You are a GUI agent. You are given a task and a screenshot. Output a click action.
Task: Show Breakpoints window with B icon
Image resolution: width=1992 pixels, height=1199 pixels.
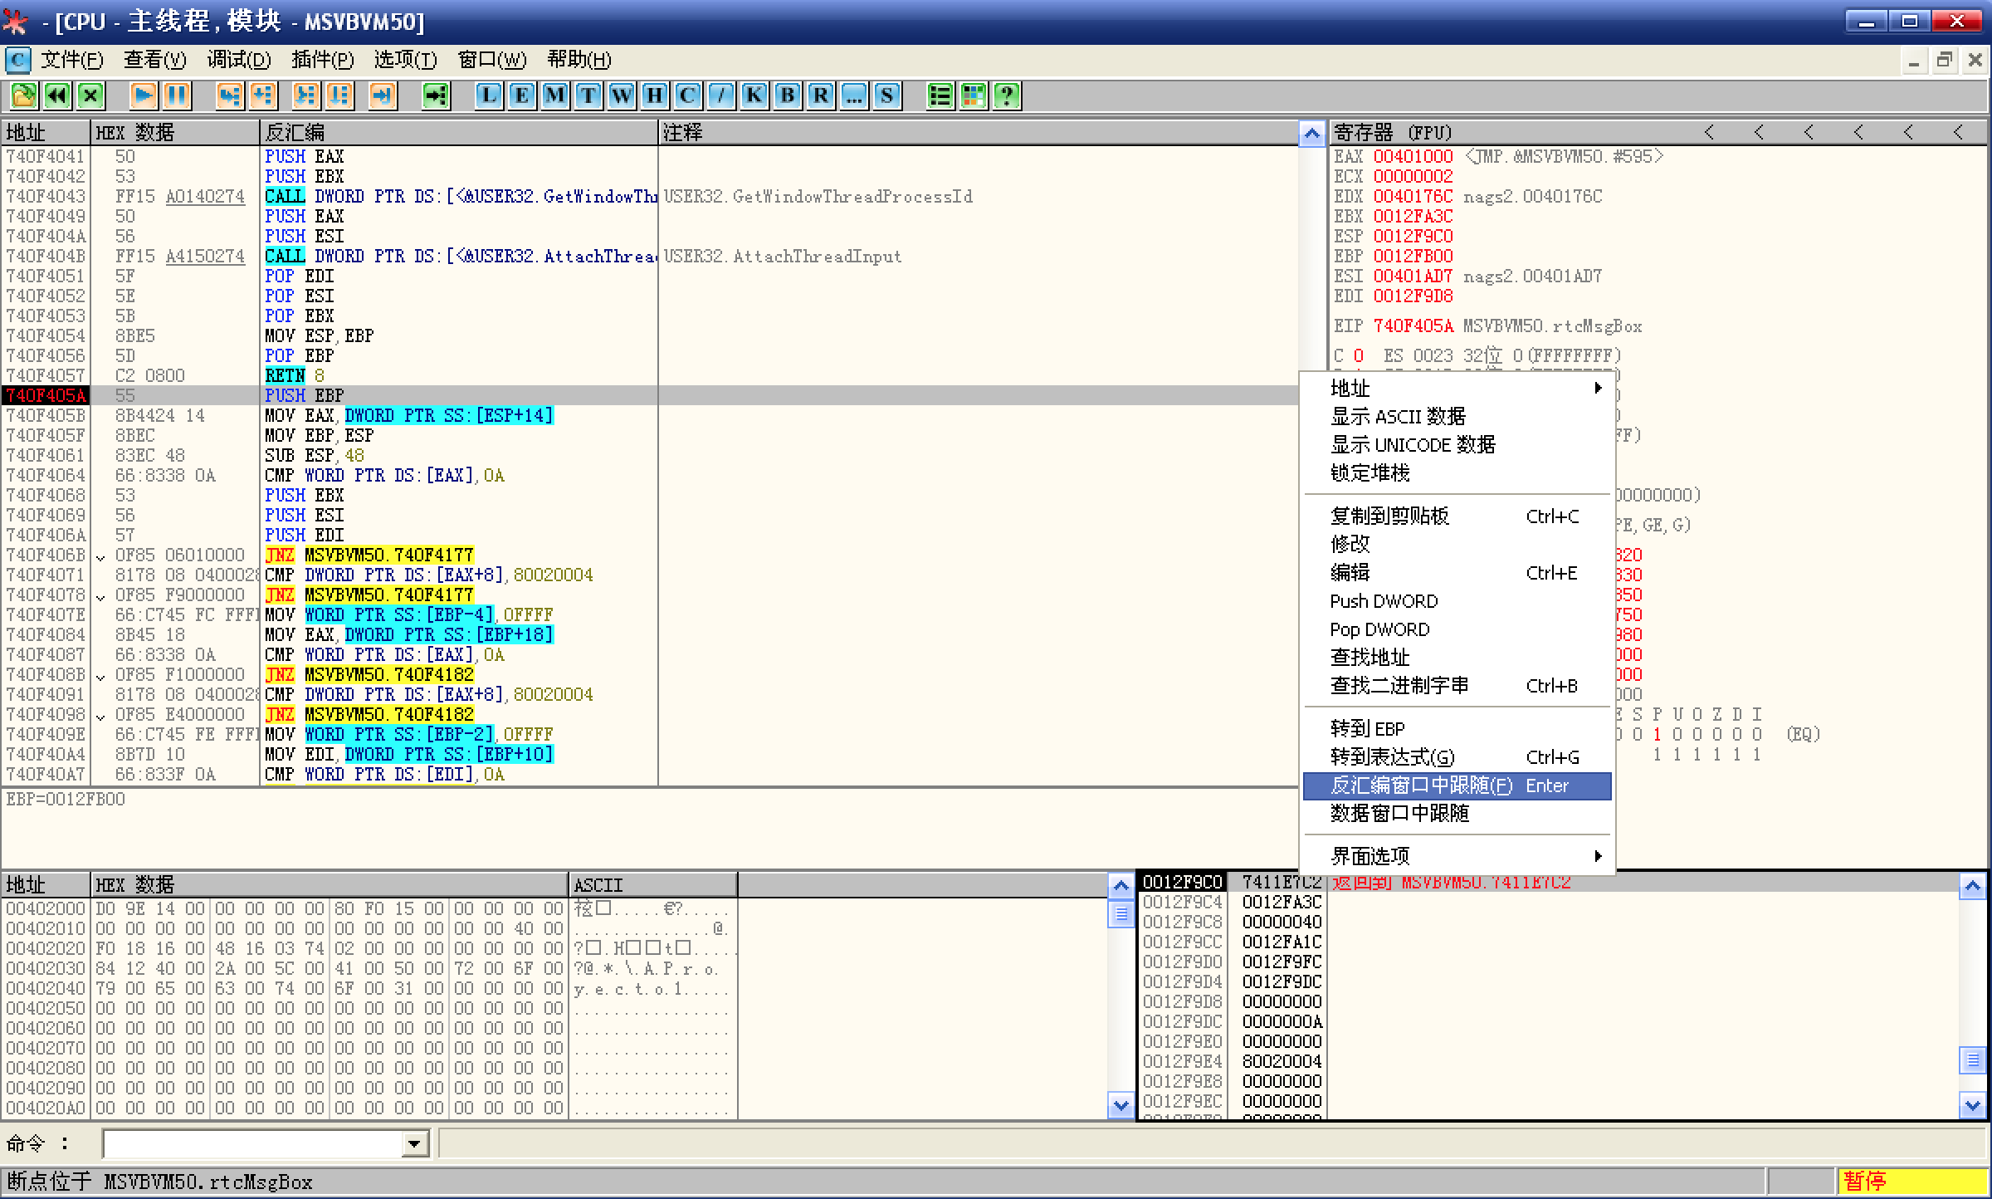click(x=787, y=95)
